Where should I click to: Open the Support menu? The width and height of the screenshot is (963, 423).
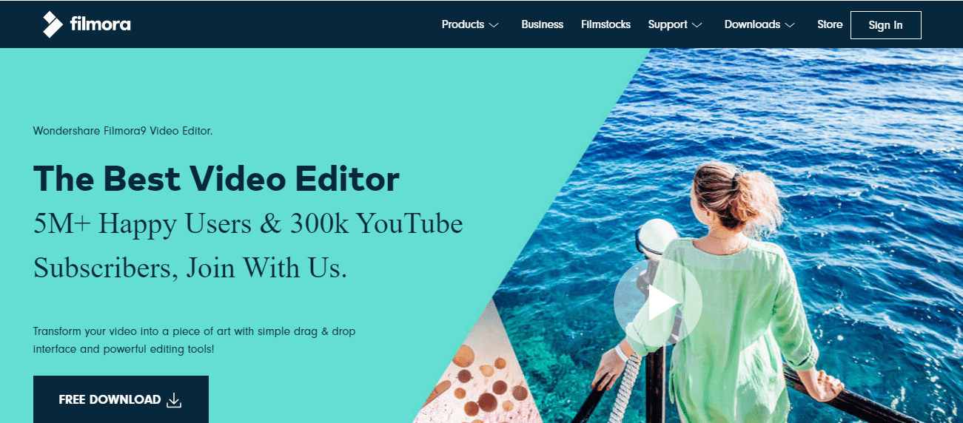[668, 24]
